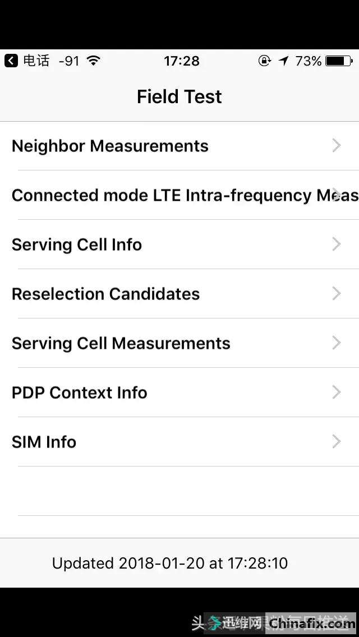The height and width of the screenshot is (637, 359).
Task: Expand Neighbor Measurements using its chevron
Action: click(337, 146)
